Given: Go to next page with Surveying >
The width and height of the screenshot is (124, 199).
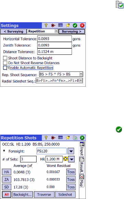Looking at the screenshot, I should (72, 32).
